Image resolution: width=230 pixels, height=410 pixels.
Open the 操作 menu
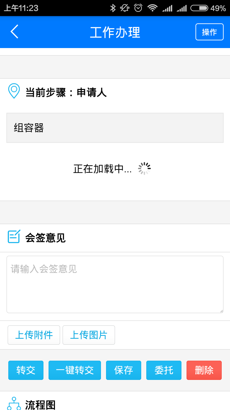point(209,32)
